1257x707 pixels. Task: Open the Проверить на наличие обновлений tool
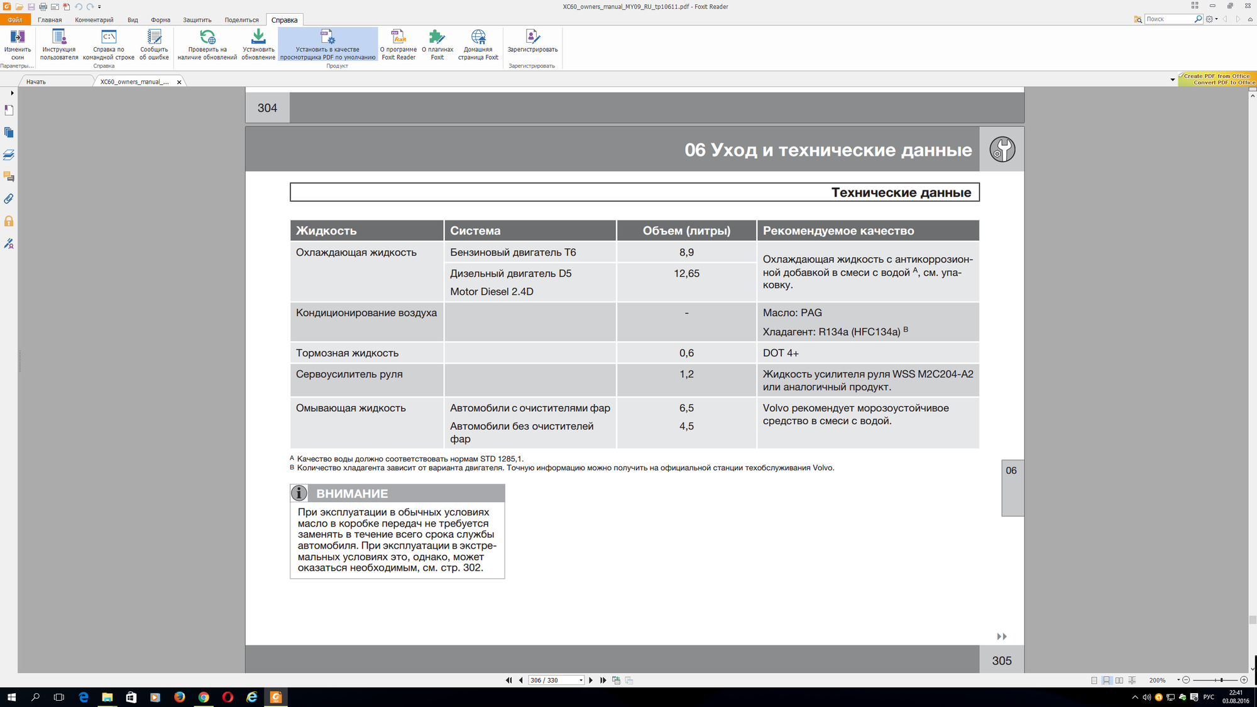(207, 44)
